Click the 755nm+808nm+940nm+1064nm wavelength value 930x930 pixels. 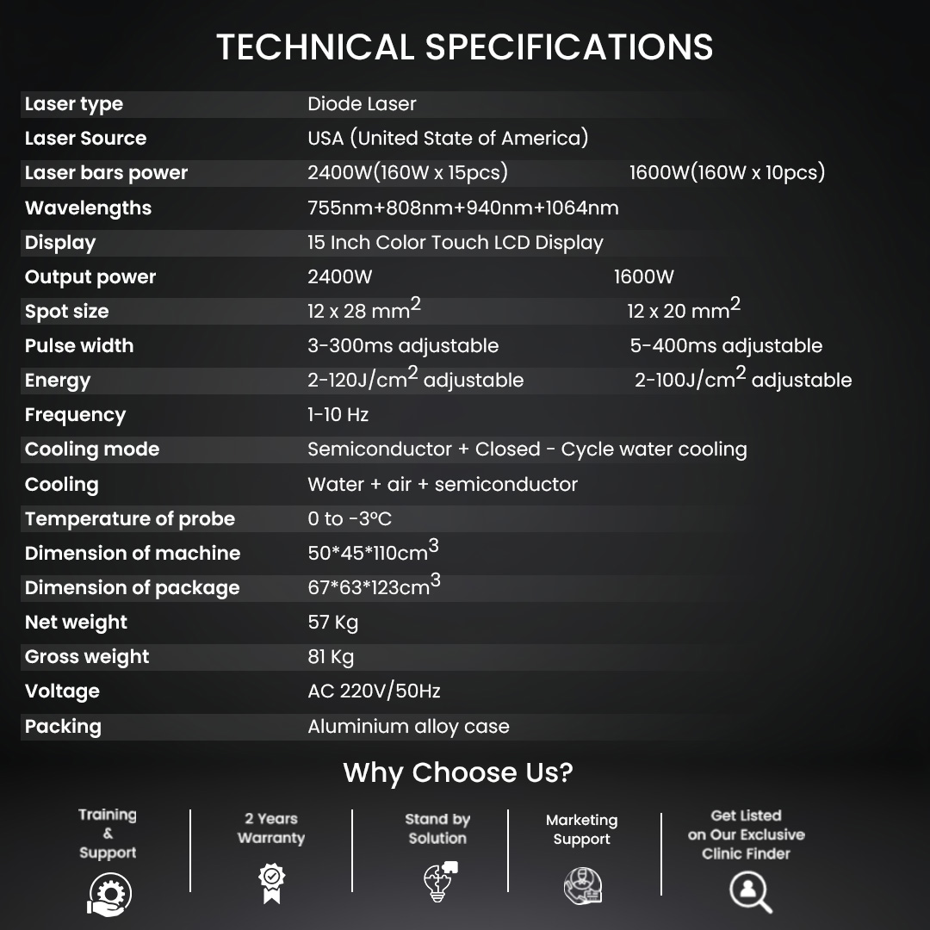pos(463,208)
